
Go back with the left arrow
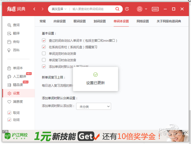[x=34, y=9]
